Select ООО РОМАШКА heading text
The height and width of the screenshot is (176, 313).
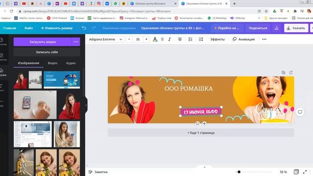(189, 88)
